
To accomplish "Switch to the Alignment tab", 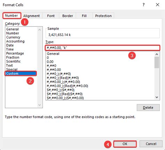I will (x=32, y=16).
